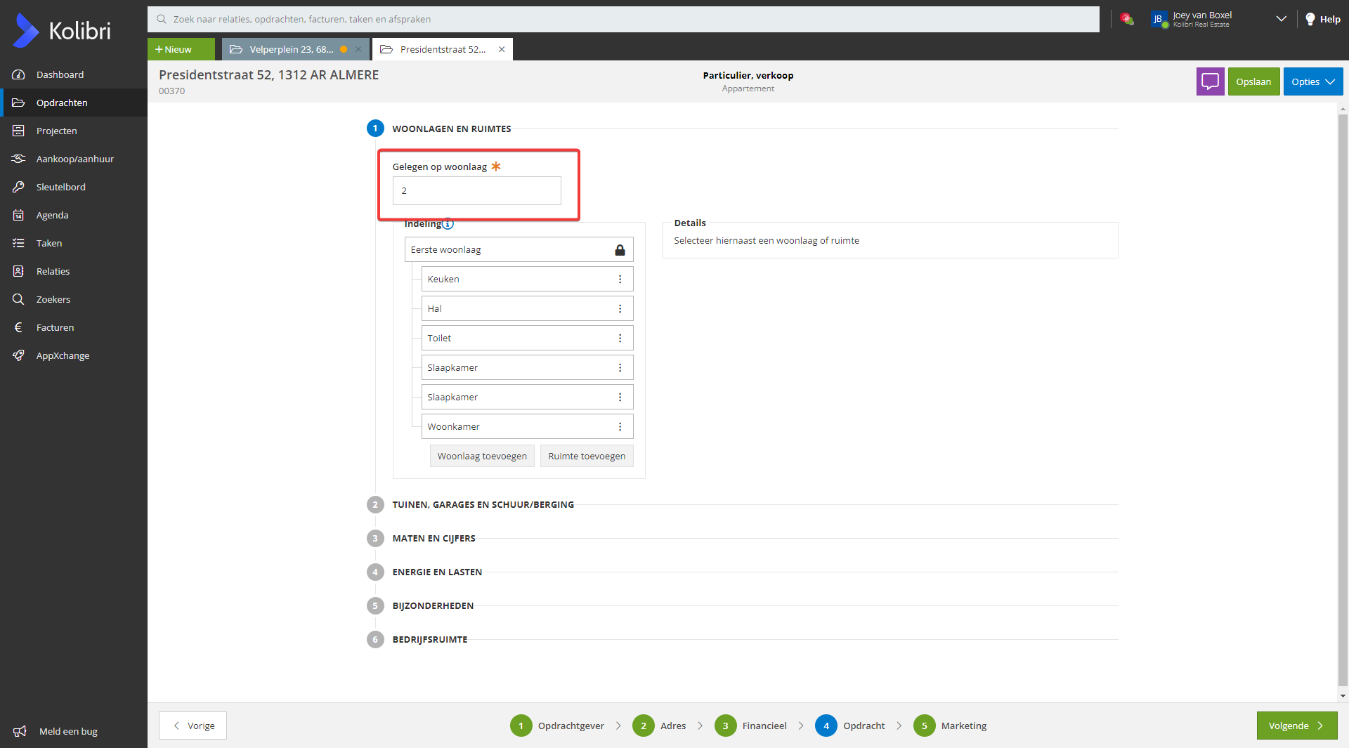
Task: Go to step 2 Adres
Action: [x=659, y=726]
